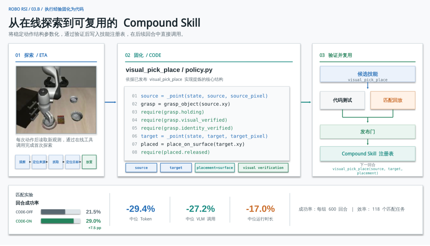430x246 pixels.
Task: Select the target parameter tag
Action: (x=176, y=168)
